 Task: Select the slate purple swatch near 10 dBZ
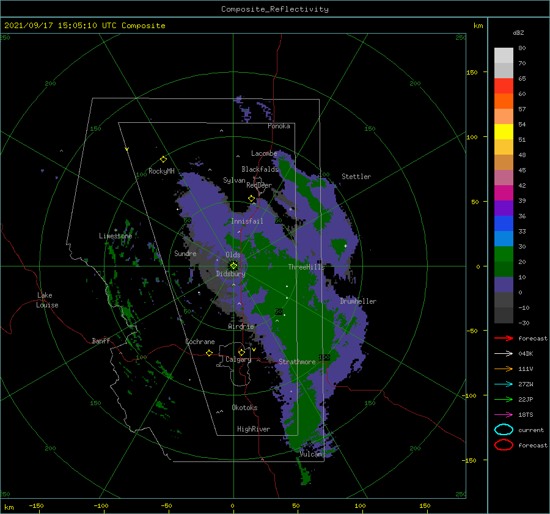504,284
